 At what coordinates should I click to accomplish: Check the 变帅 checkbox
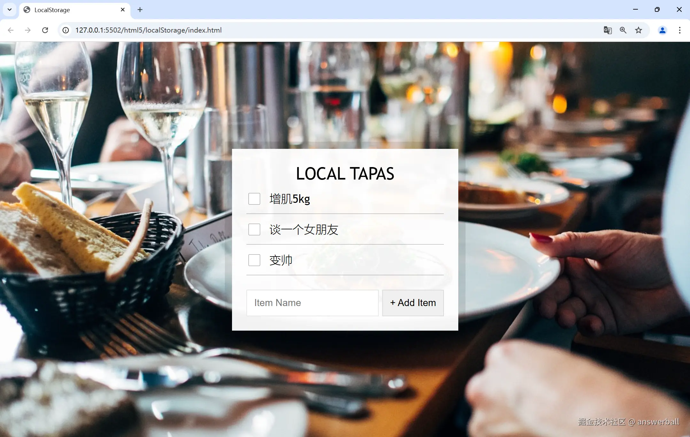[x=254, y=260]
